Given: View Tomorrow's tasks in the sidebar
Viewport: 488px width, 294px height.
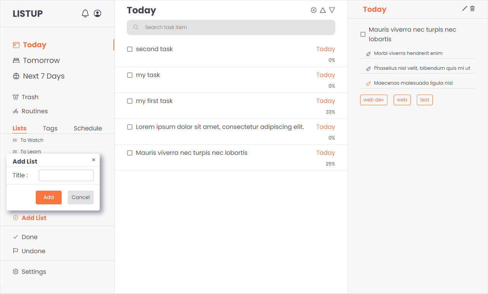Looking at the screenshot, I should (x=41, y=60).
